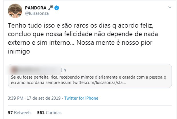This screenshot has width=177, height=119.
Task: View the 561 Curtidas list
Action: point(48,113)
